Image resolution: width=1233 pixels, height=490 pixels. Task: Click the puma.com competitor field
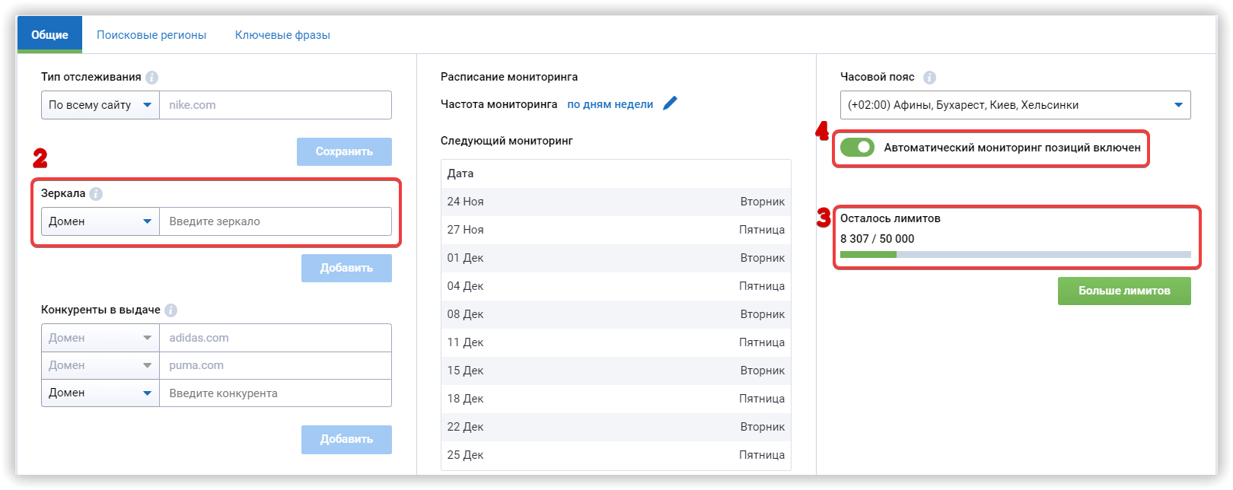coord(276,365)
